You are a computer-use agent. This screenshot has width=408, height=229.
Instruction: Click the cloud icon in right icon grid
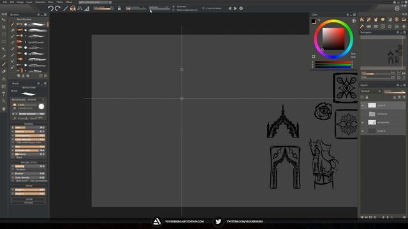tap(368, 26)
